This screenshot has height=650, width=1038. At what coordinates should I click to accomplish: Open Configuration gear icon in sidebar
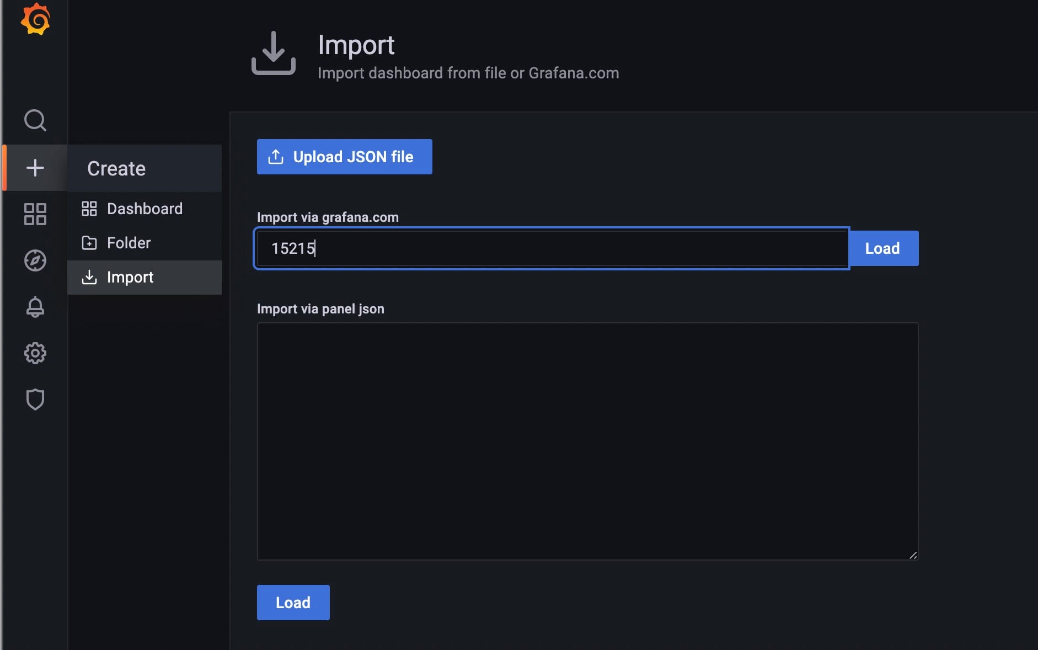[35, 353]
